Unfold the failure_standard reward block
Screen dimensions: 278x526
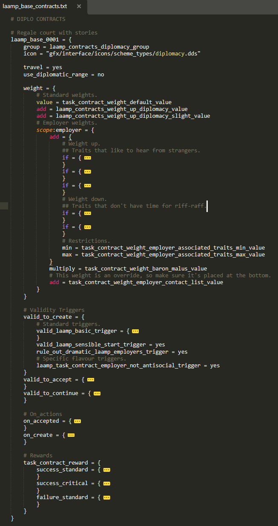(x=107, y=497)
